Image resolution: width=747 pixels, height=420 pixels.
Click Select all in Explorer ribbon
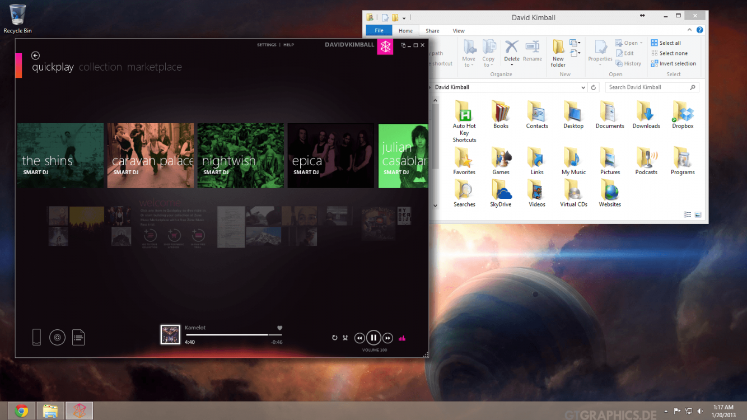click(x=666, y=43)
